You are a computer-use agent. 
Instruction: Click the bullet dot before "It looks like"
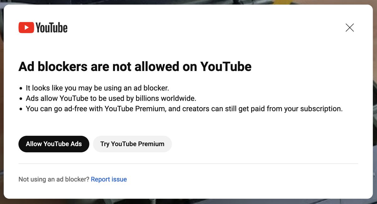point(21,89)
